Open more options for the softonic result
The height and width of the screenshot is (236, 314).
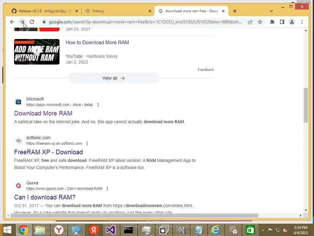[87, 144]
